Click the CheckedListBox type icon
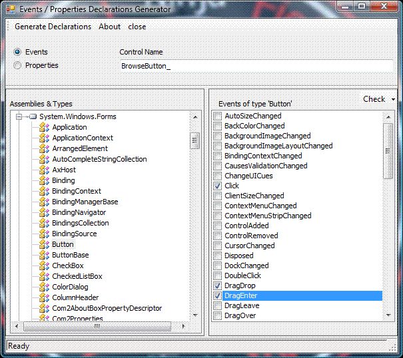Image resolution: width=403 pixels, height=358 pixels. (x=44, y=277)
